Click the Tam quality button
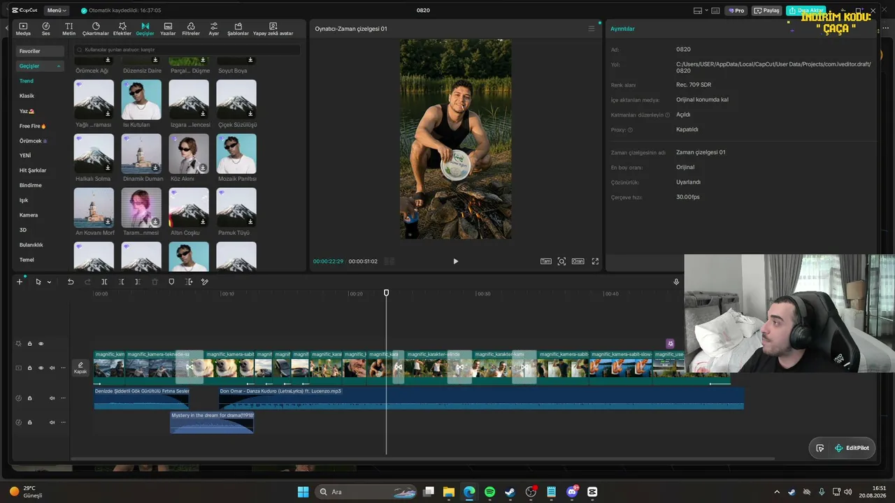This screenshot has height=503, width=895. coord(546,261)
